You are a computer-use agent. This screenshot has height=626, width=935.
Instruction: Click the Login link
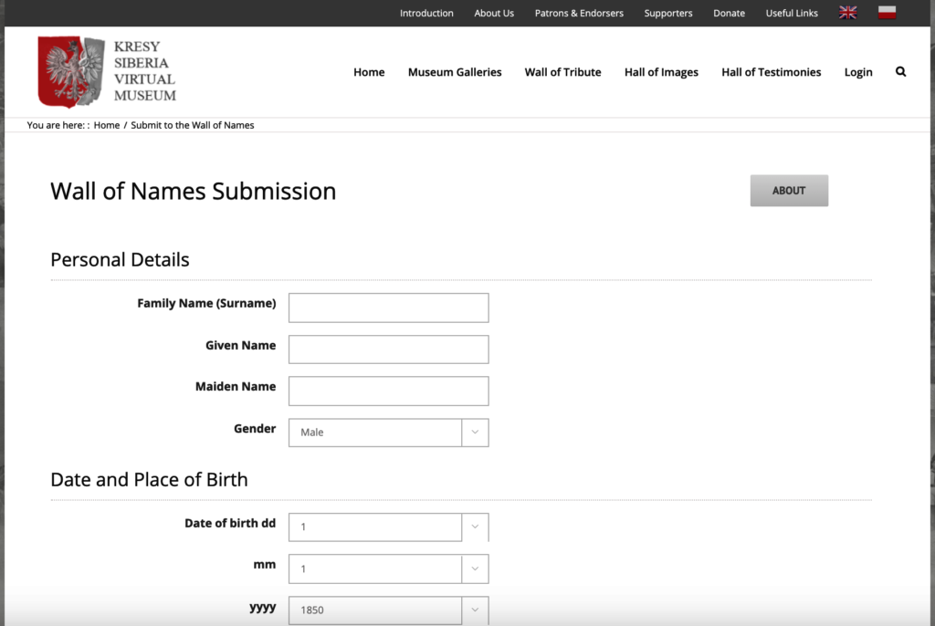pyautogui.click(x=857, y=72)
